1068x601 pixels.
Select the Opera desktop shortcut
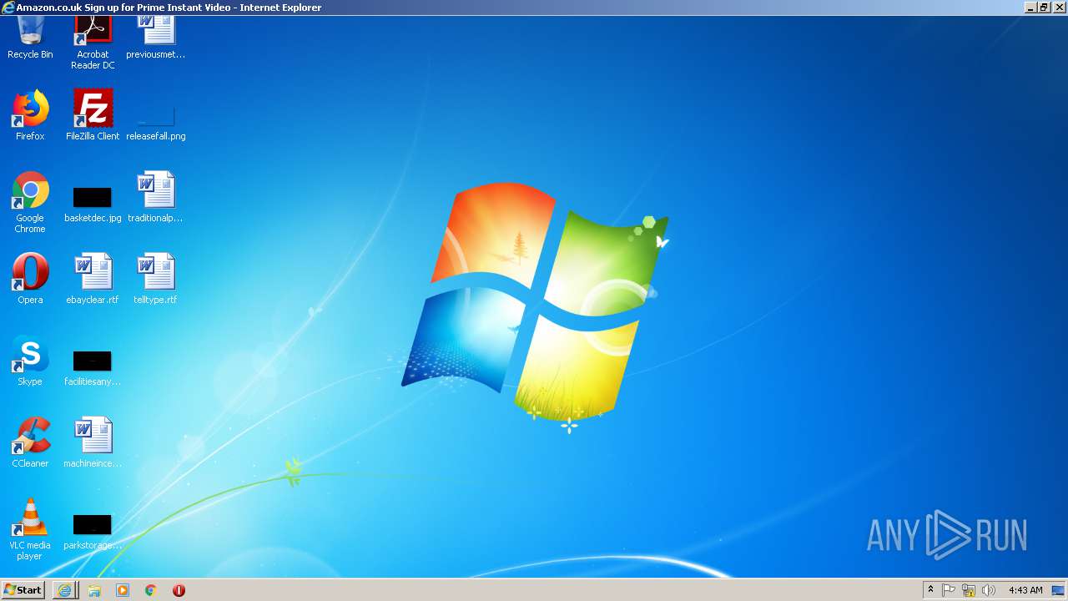coord(30,279)
